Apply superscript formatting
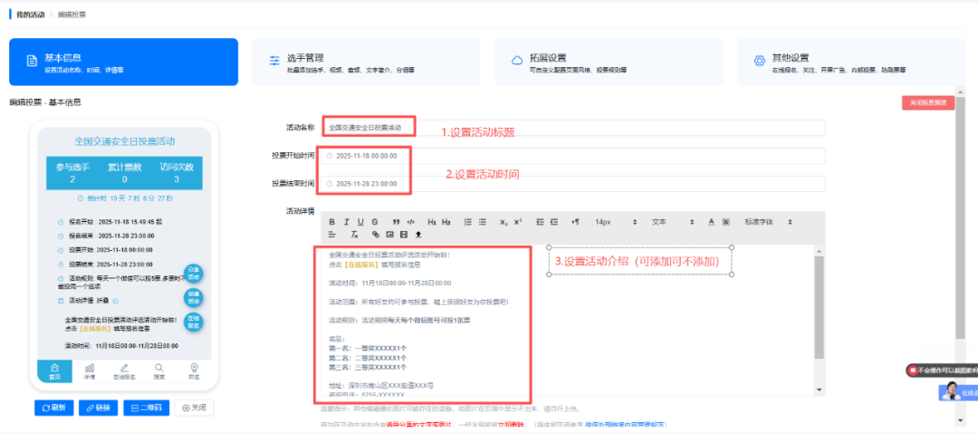This screenshot has width=978, height=433. point(518,222)
